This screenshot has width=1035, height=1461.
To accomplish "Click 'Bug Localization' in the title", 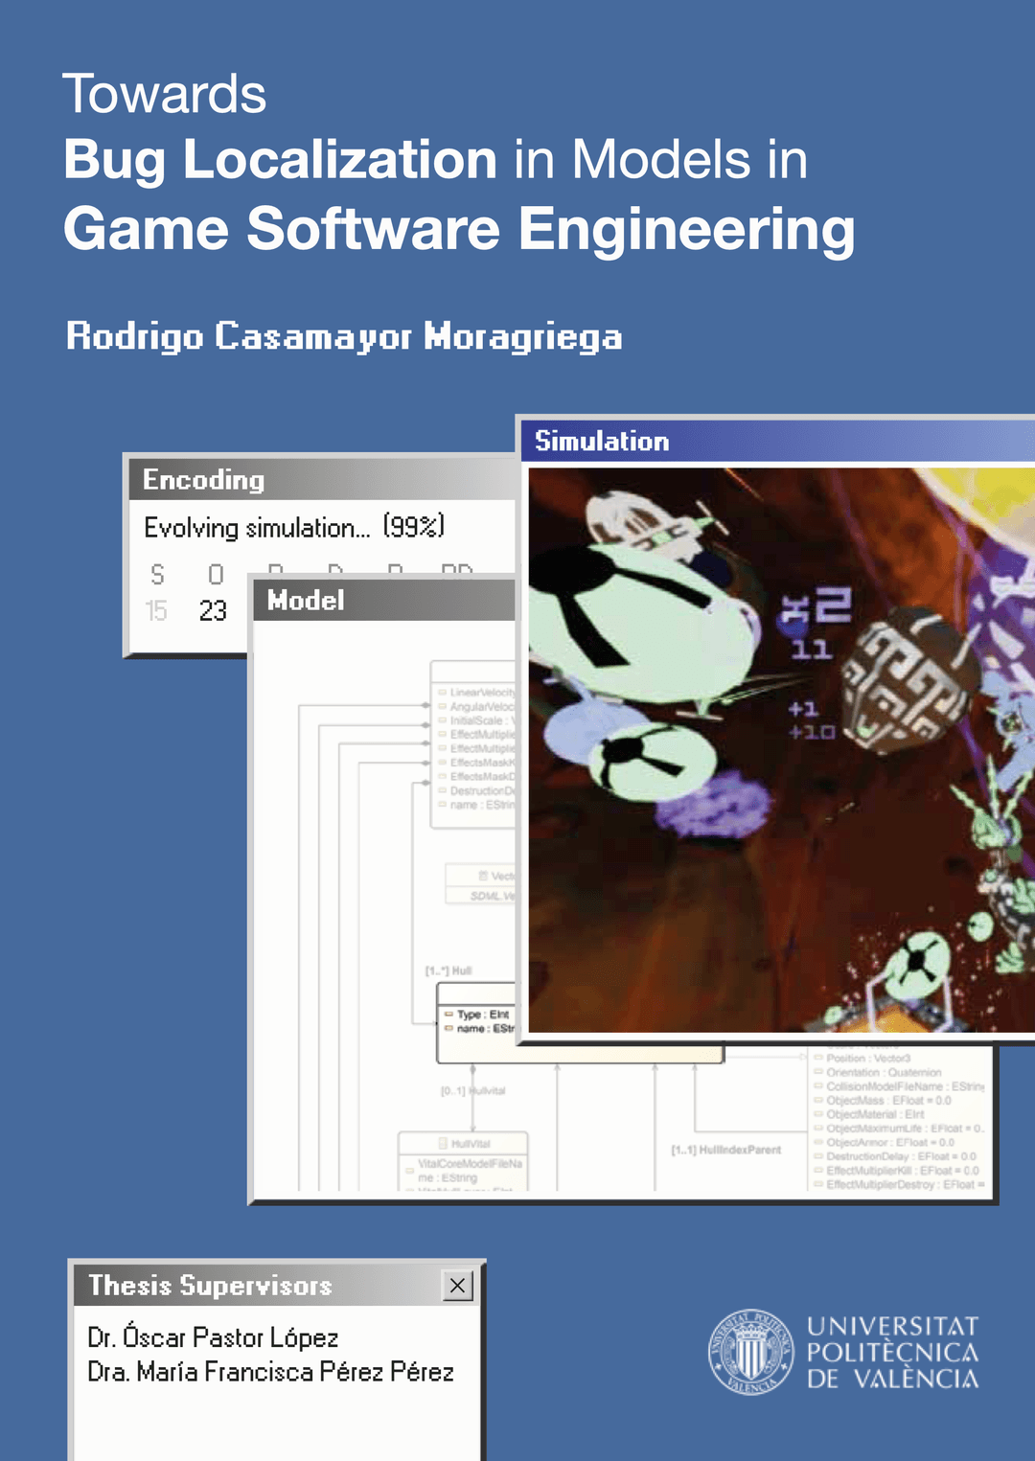I will [x=280, y=160].
